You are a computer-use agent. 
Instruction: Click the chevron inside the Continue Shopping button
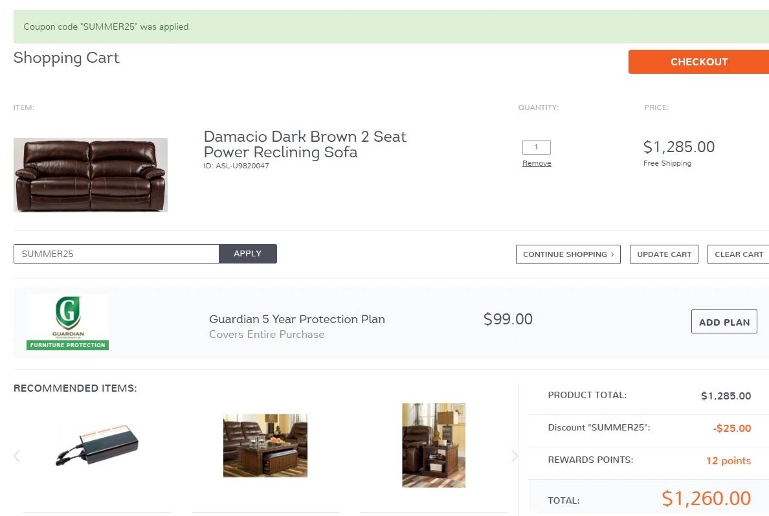(612, 254)
